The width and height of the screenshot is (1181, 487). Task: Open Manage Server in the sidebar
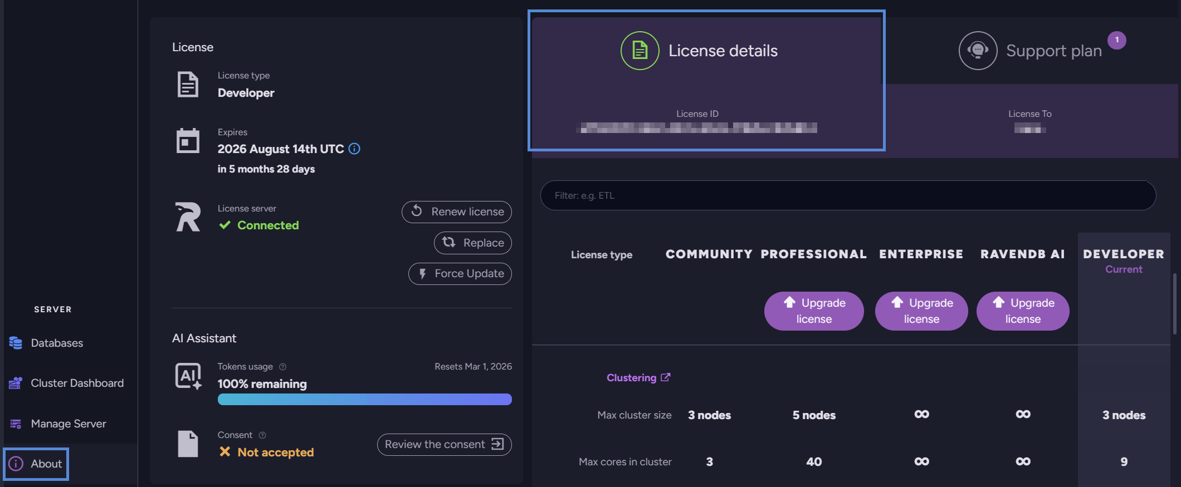click(x=69, y=424)
